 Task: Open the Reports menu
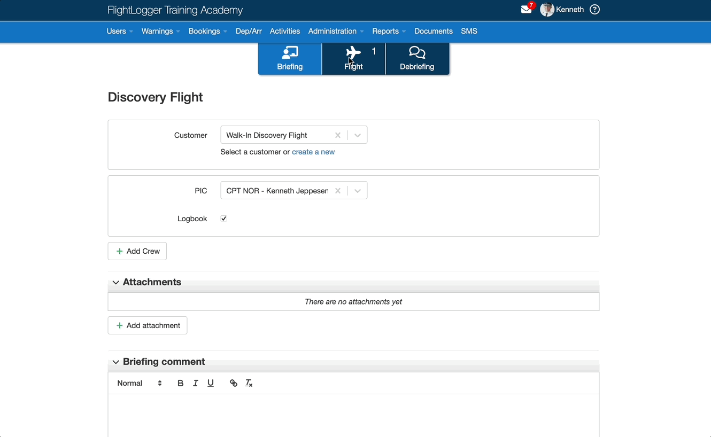385,31
